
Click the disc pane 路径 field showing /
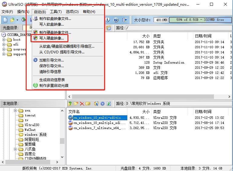[179, 28]
